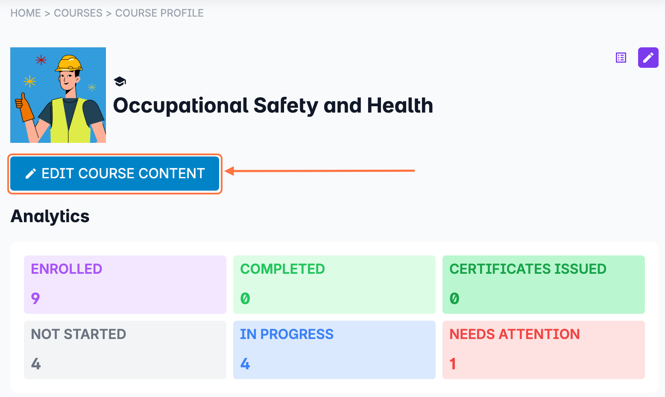Click the purple pencil edit icon
This screenshot has width=665, height=397.
(648, 58)
